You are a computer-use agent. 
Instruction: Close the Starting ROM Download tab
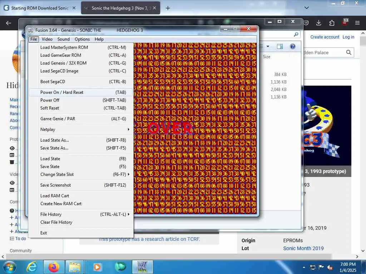(74, 8)
